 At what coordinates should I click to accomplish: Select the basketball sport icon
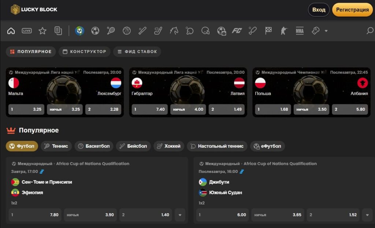click(126, 31)
